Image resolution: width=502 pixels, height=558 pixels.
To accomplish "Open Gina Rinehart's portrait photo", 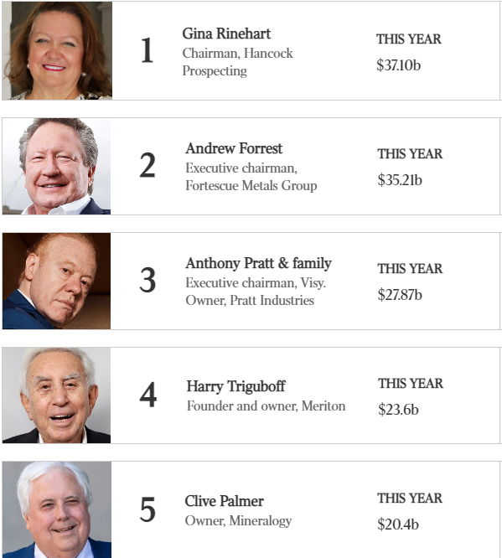I will [57, 50].
